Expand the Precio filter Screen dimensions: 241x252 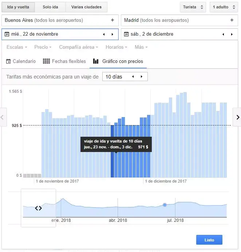tap(43, 47)
